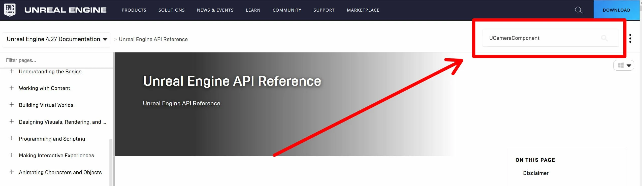Open the Unreal Engine home logo
This screenshot has height=186, width=642.
click(x=66, y=10)
